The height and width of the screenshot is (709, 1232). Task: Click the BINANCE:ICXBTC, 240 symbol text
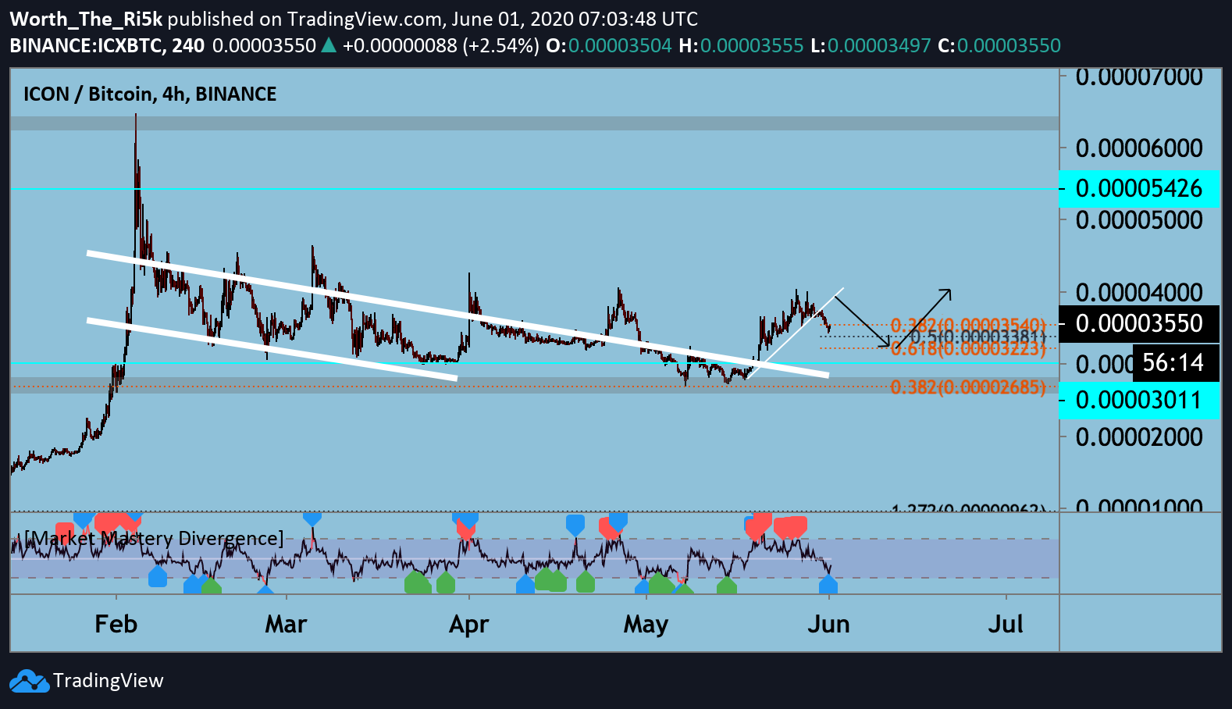[107, 45]
